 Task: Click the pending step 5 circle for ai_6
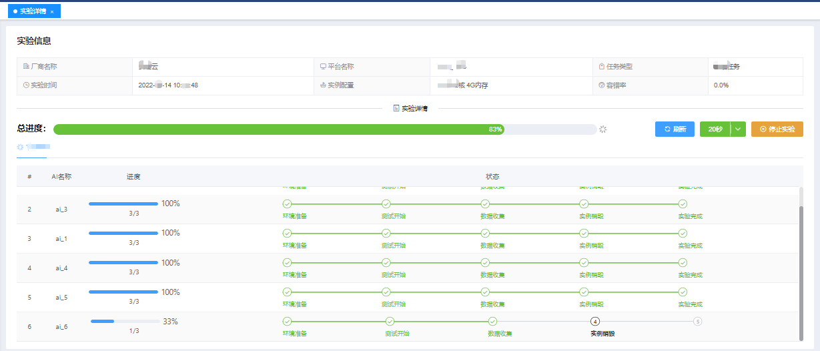point(698,322)
